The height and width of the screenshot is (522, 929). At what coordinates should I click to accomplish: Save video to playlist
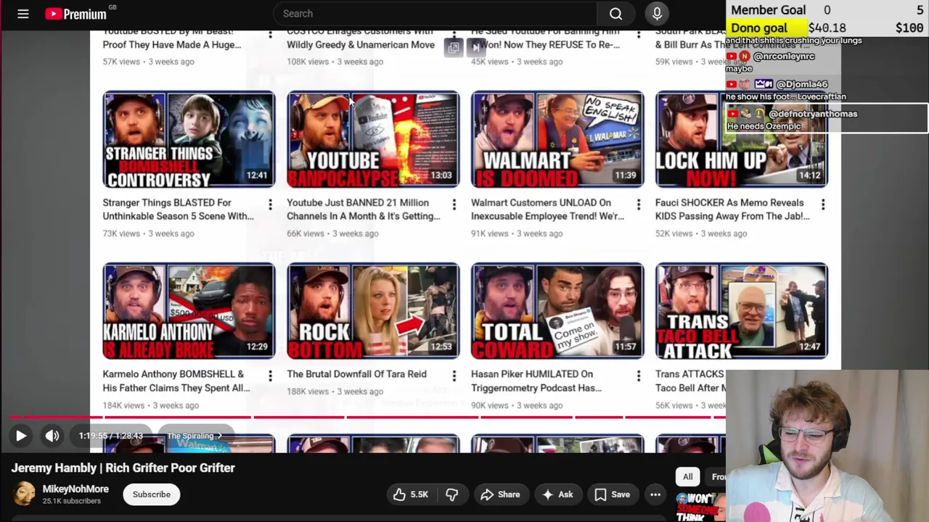[613, 494]
